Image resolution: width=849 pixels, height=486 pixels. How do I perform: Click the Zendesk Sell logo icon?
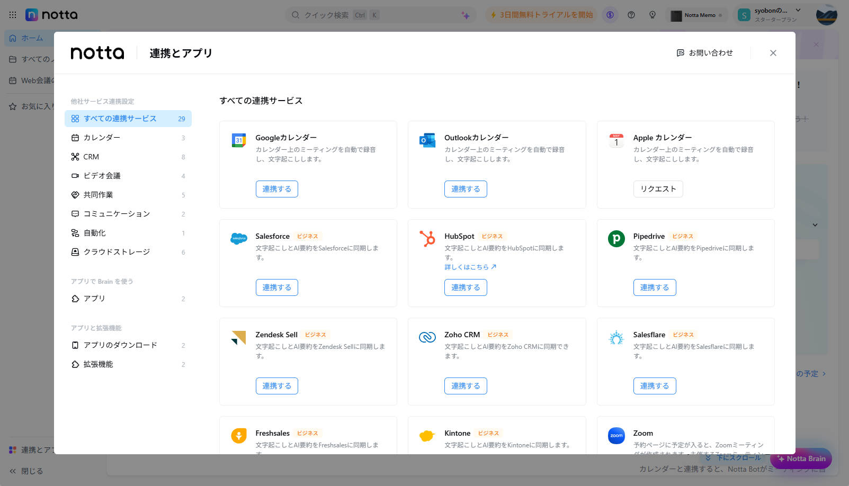point(239,337)
